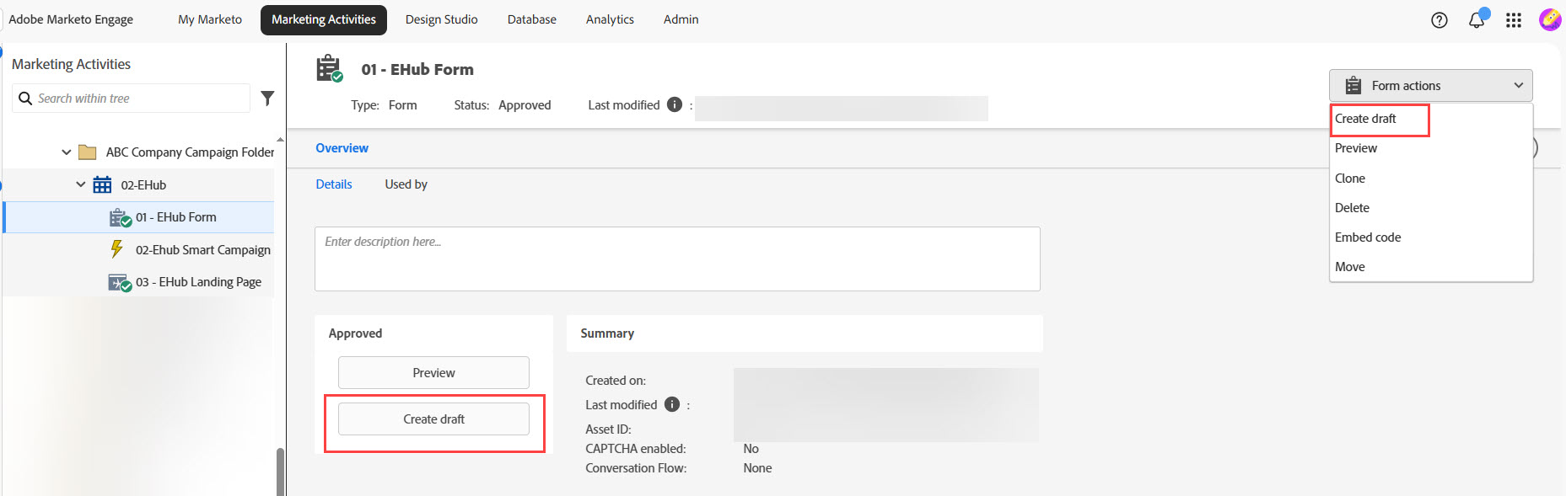This screenshot has width=1566, height=496.
Task: Click the clipboard icon in Form actions button
Action: [1353, 85]
